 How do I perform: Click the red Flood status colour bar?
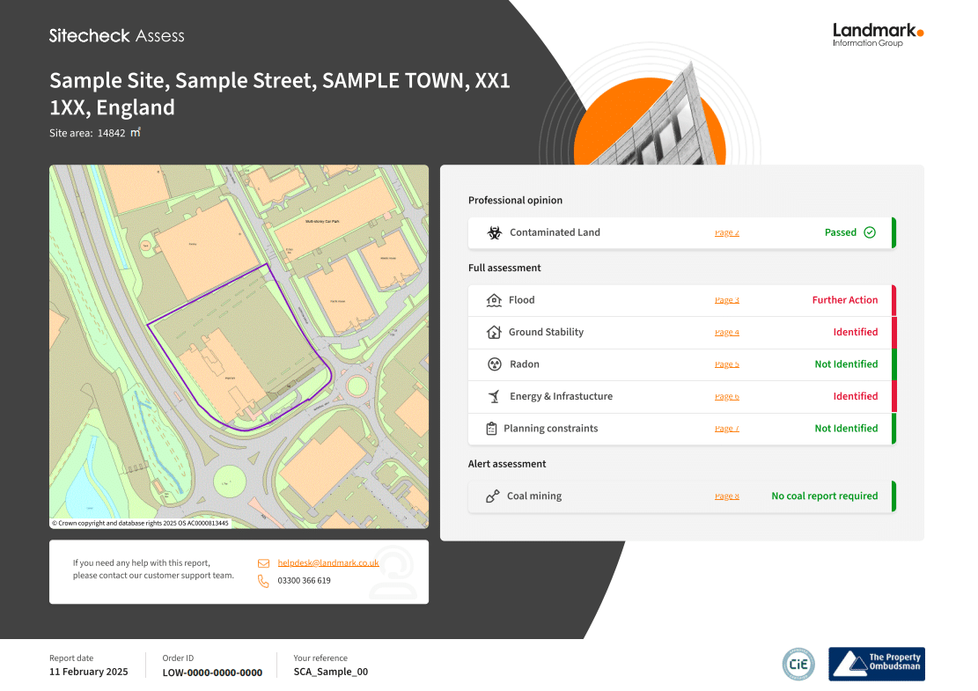tap(893, 300)
